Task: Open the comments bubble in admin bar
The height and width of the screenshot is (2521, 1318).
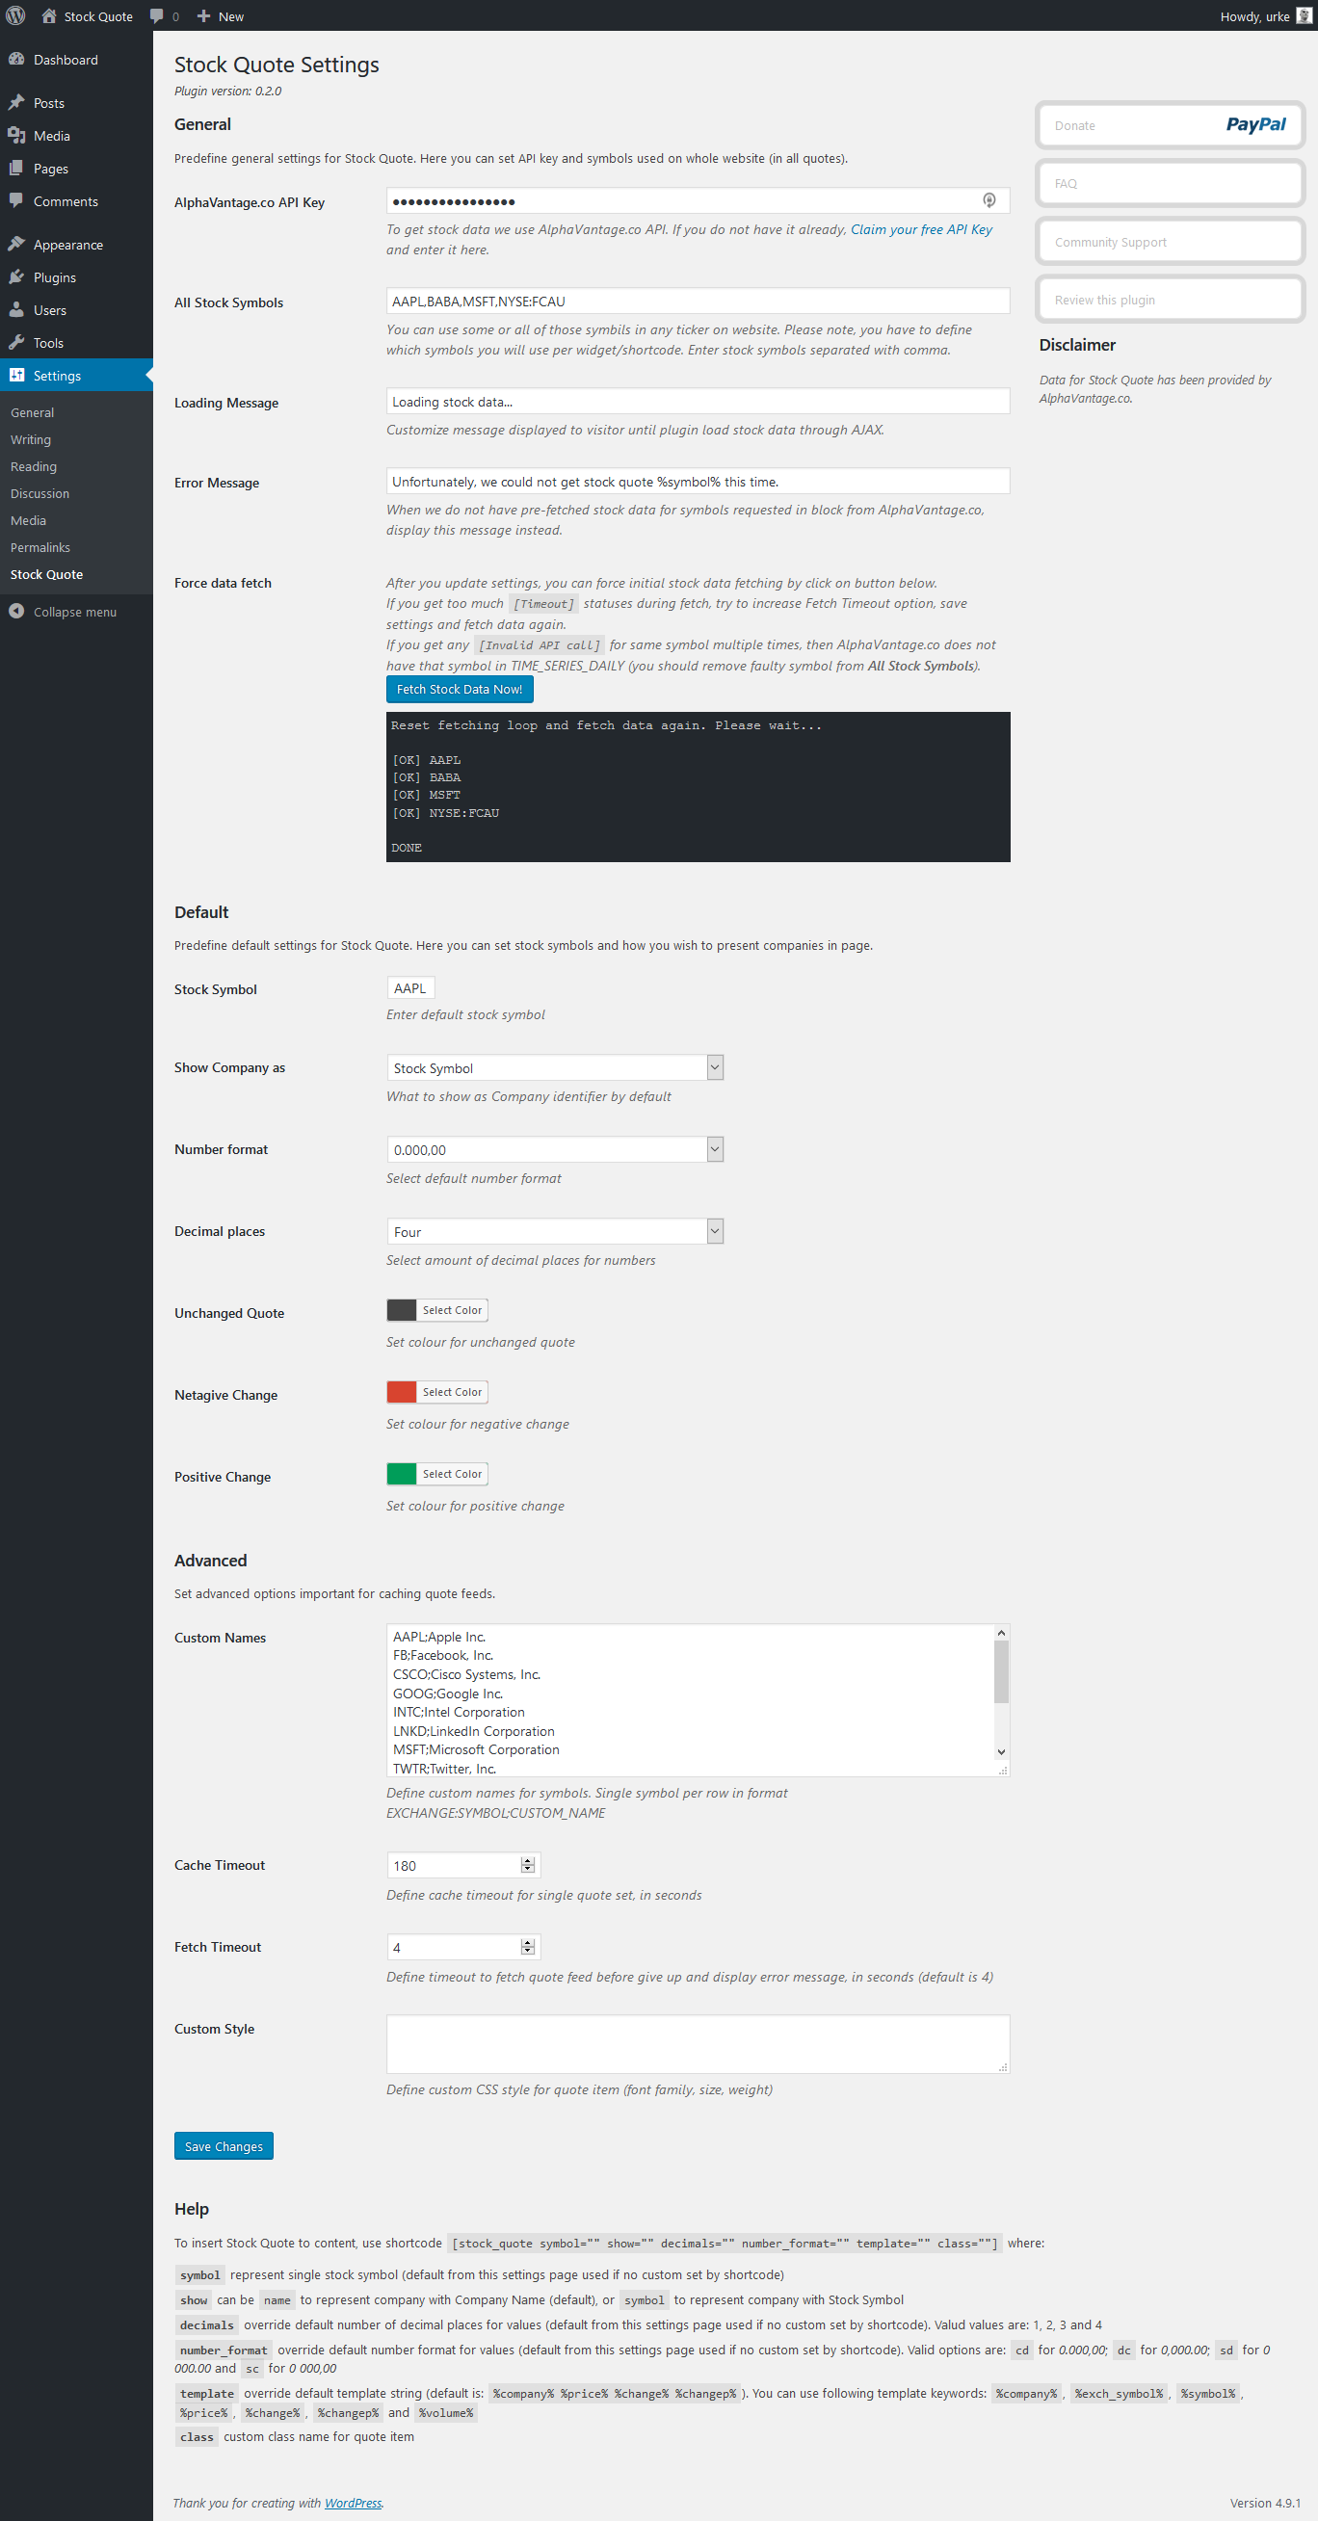Action: coord(164,16)
